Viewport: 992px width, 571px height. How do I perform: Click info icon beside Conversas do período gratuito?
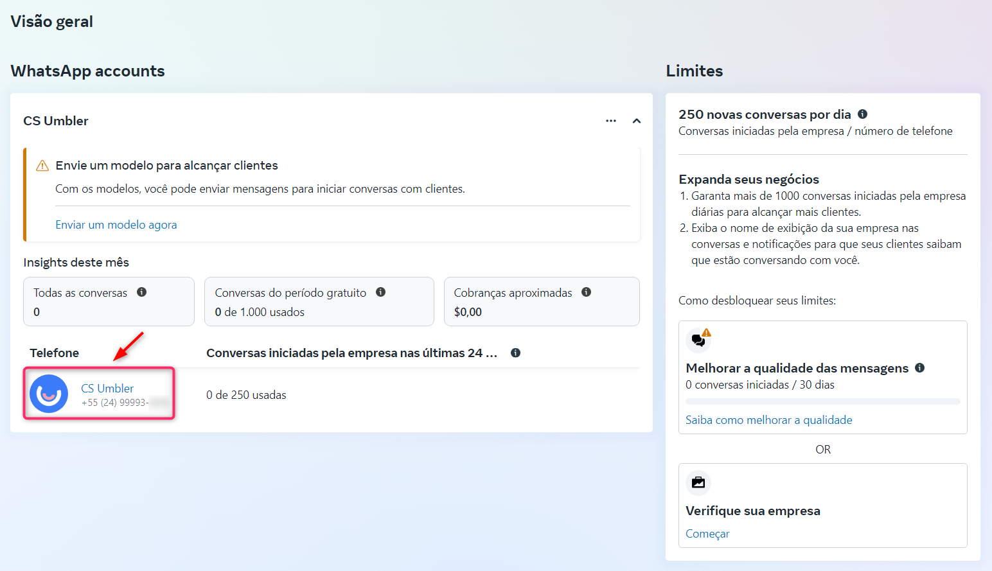tap(380, 292)
